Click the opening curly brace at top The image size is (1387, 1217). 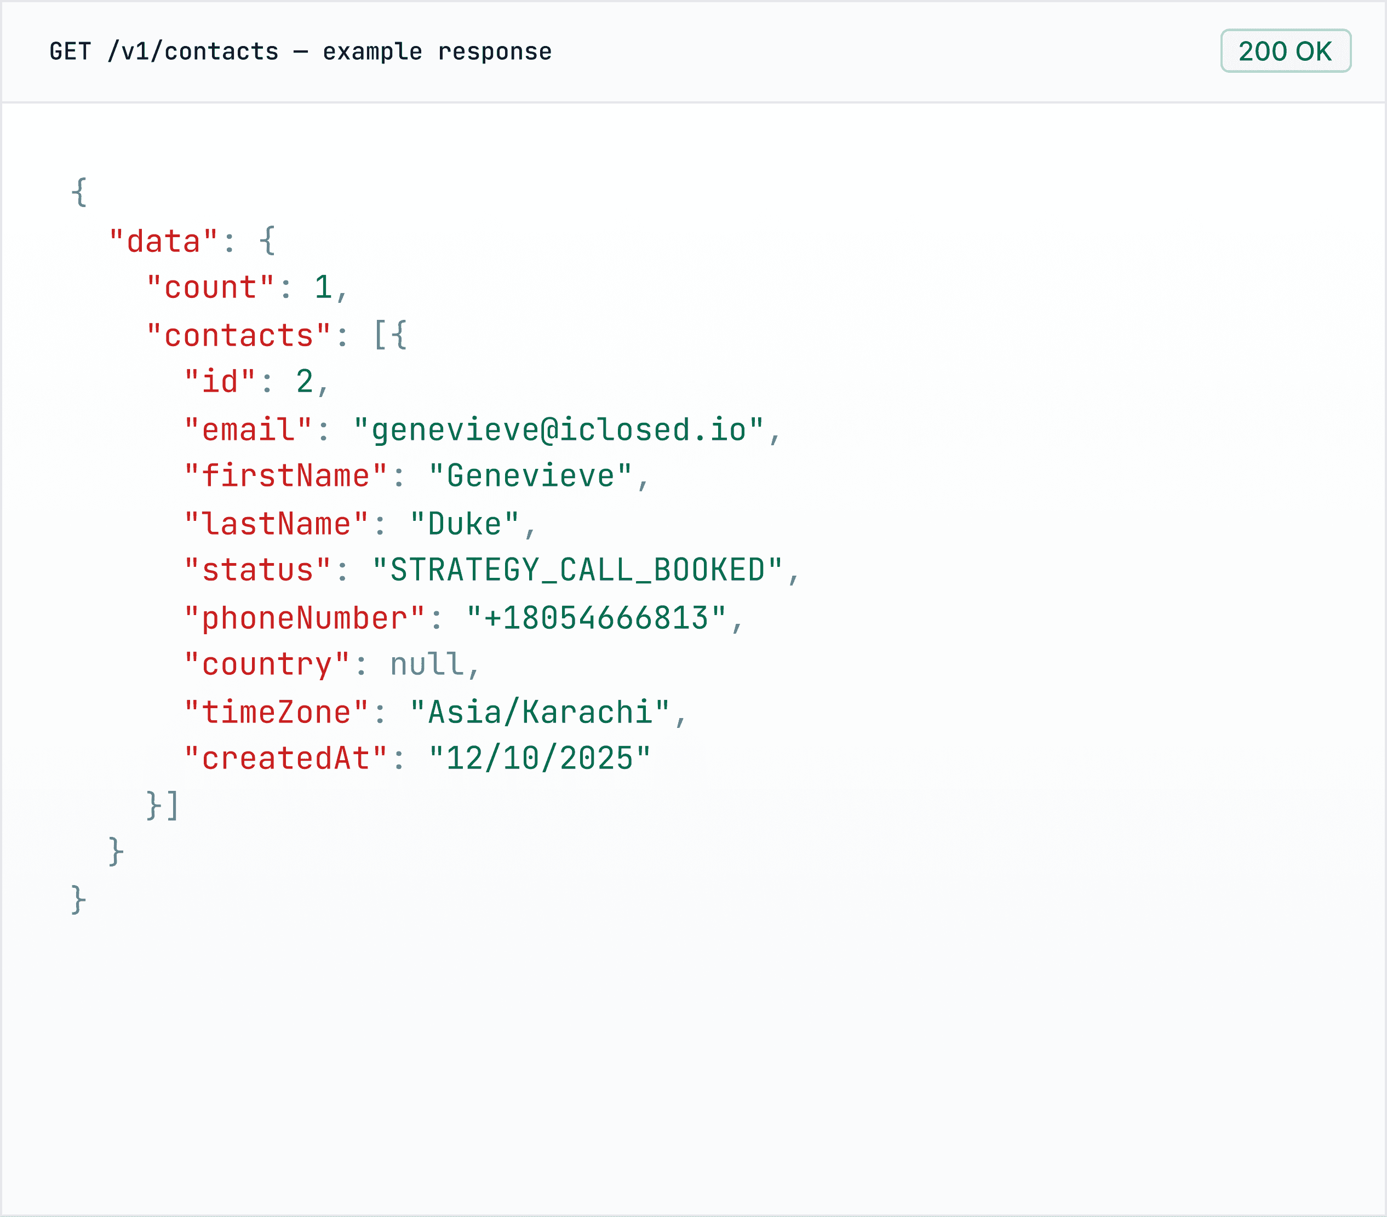click(79, 193)
